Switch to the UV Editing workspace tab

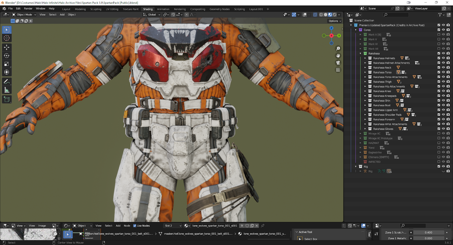(112, 9)
